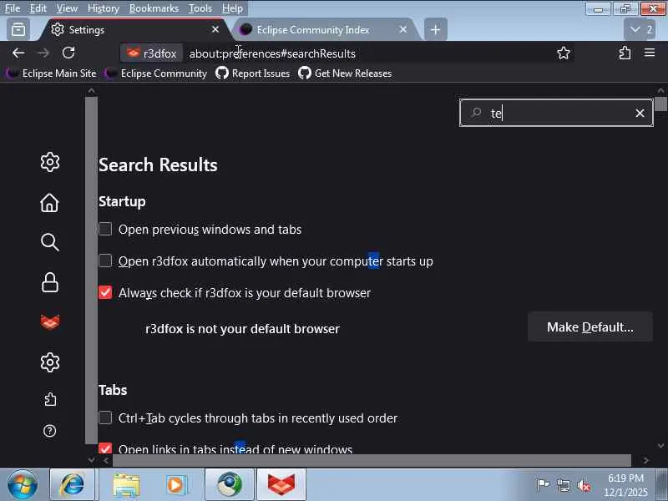Open Eclipse Community bookmark
This screenshot has width=668, height=501.
[156, 73]
